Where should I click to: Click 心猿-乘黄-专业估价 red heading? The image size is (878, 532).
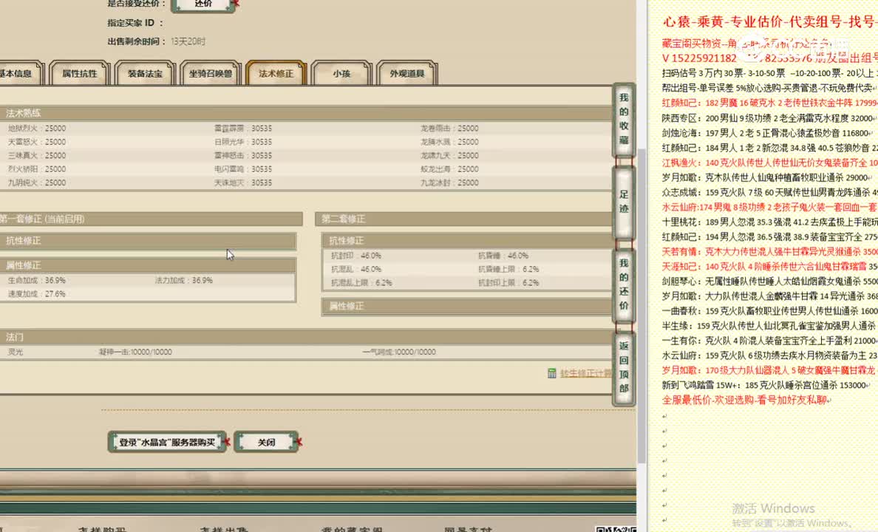tap(770, 22)
